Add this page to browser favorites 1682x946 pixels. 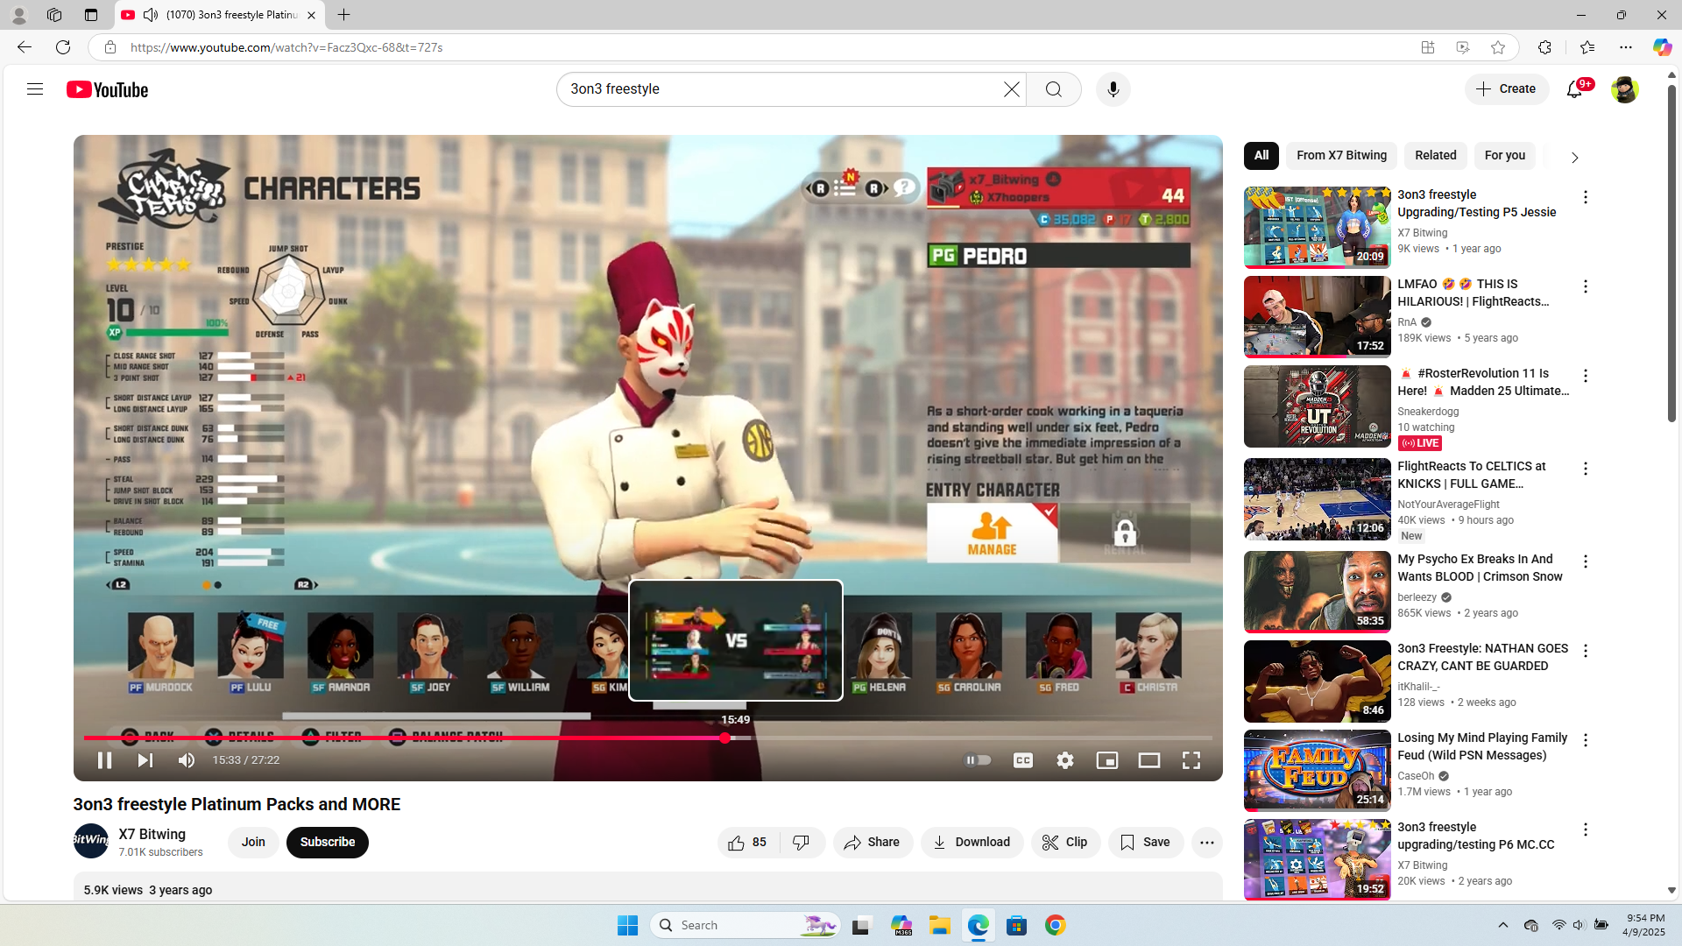pyautogui.click(x=1498, y=47)
